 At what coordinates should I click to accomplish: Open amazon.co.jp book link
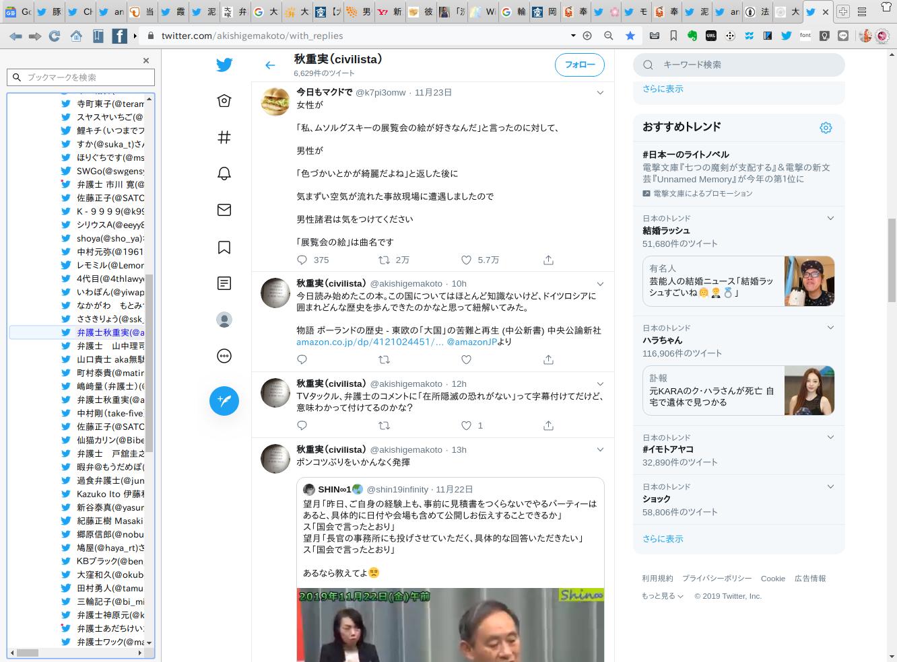point(370,342)
